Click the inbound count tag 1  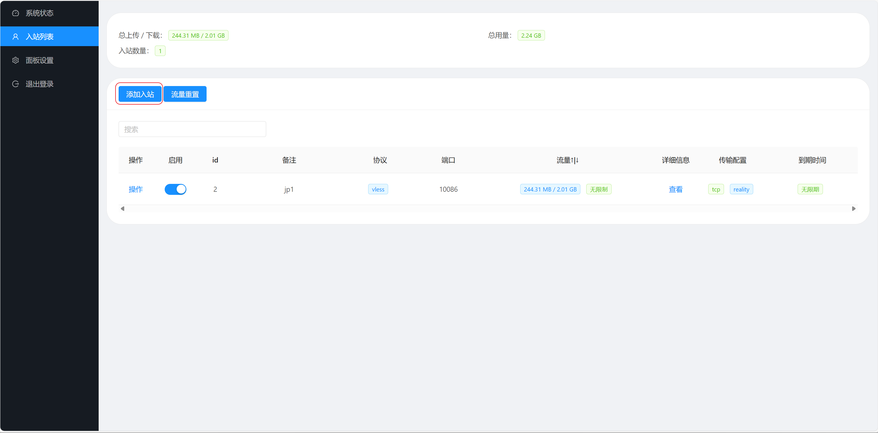(x=160, y=51)
